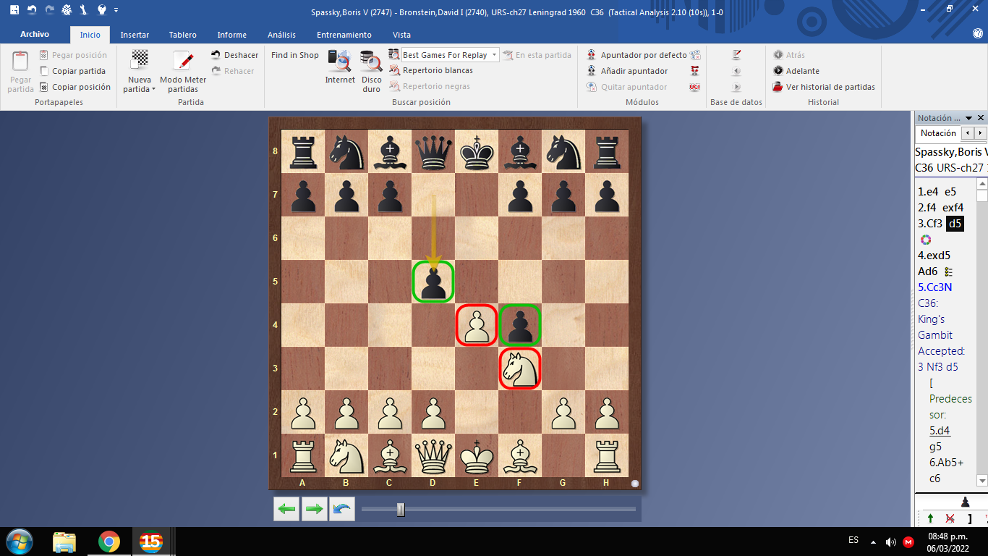Screen dimensions: 988x556
Task: Click Find in Shop
Action: coord(294,55)
